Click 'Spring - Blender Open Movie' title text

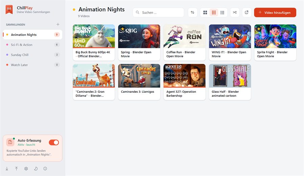pyautogui.click(x=136, y=54)
